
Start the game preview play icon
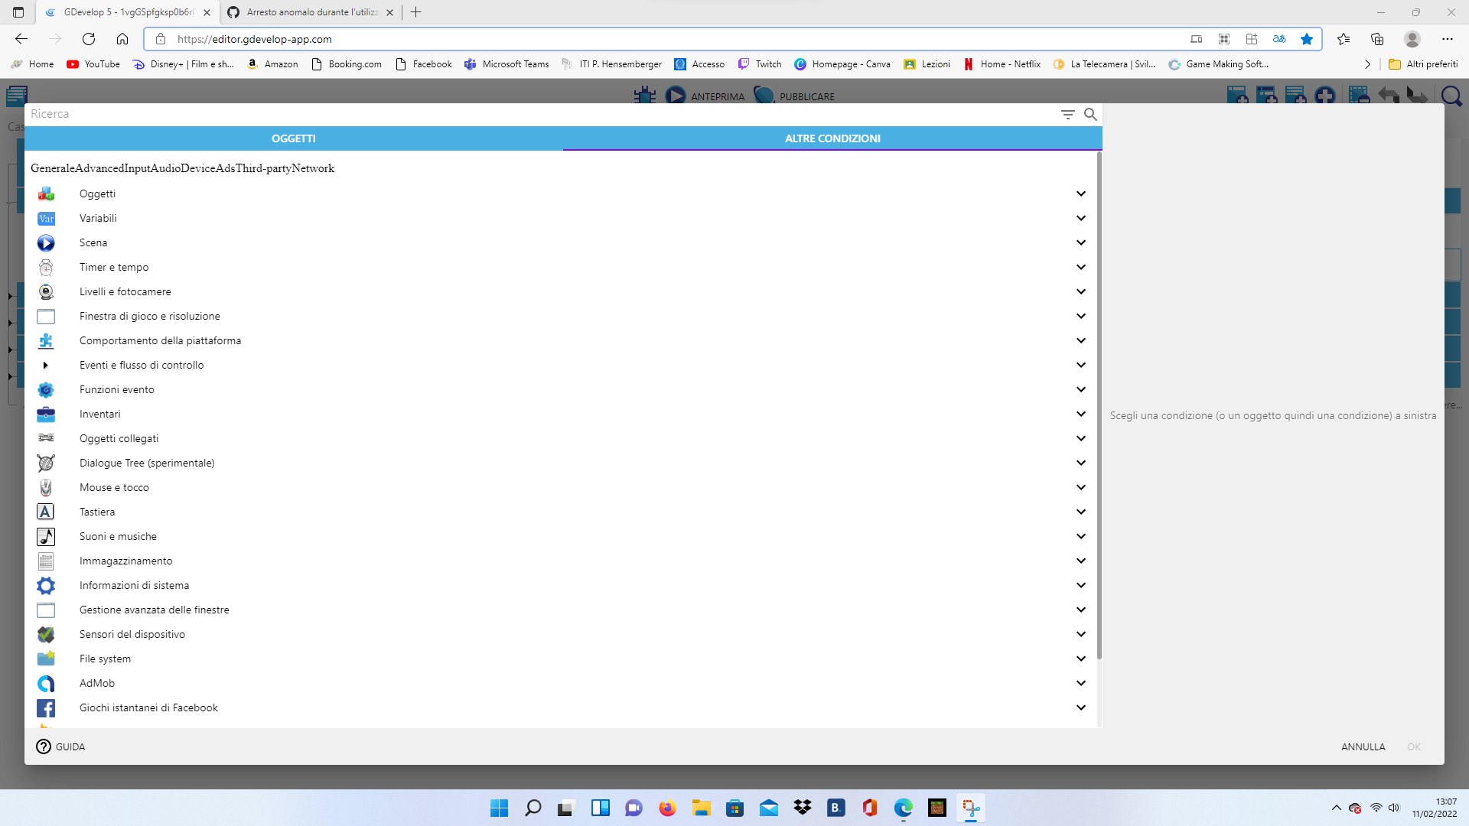[x=676, y=95]
